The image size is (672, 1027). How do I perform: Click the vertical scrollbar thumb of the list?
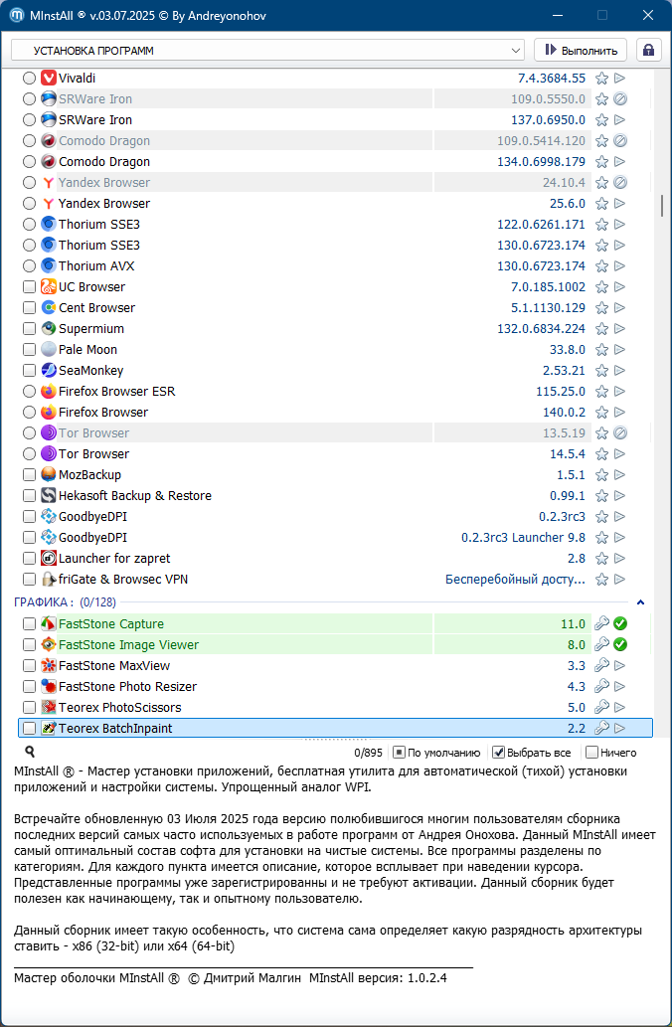click(x=661, y=205)
